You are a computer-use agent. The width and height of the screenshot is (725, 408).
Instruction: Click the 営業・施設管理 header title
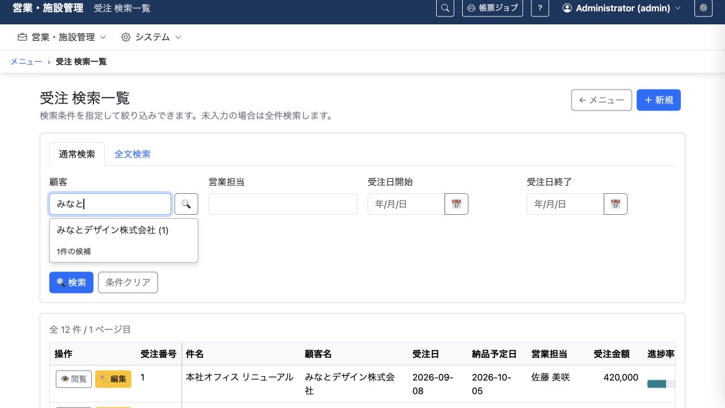tap(48, 8)
